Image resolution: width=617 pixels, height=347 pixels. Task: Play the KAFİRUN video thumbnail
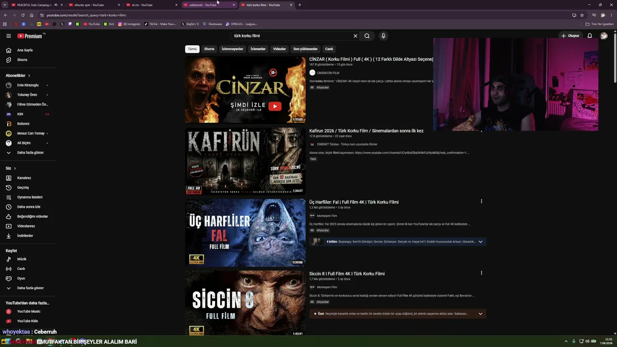245,161
